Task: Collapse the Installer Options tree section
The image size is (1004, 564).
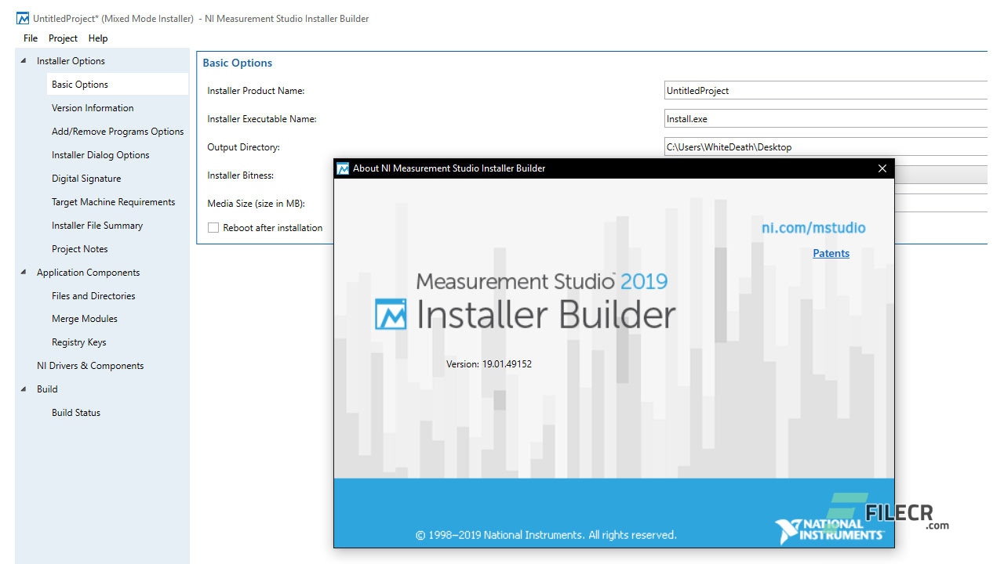Action: coord(23,61)
